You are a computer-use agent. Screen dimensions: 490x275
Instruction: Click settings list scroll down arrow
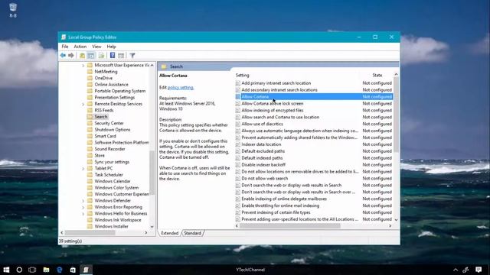coord(396,219)
